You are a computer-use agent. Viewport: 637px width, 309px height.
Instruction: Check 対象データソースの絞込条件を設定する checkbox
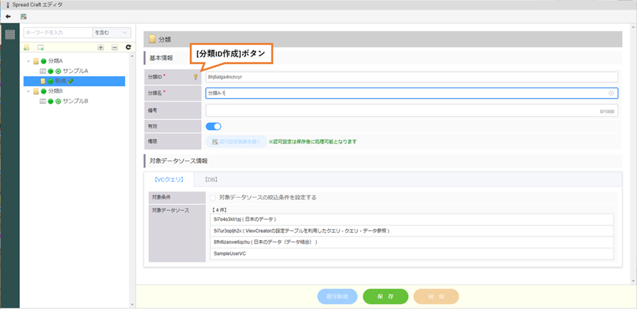click(x=213, y=197)
